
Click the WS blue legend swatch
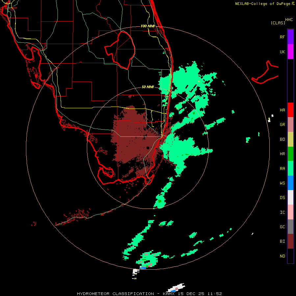pyautogui.click(x=290, y=183)
